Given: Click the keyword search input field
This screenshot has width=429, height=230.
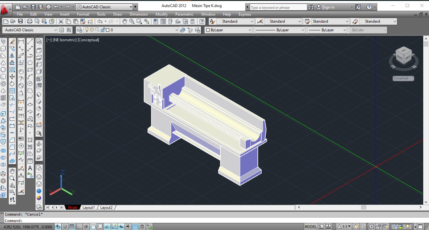Looking at the screenshot, I should [278, 7].
